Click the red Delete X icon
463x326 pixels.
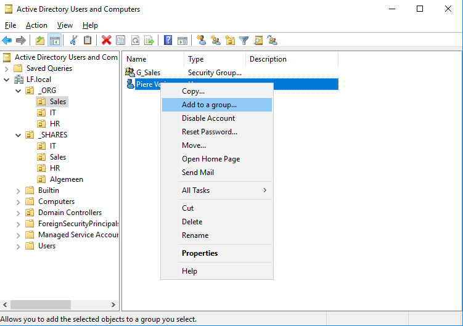[106, 40]
